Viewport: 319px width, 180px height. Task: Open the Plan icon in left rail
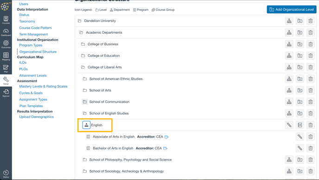tap(6, 68)
